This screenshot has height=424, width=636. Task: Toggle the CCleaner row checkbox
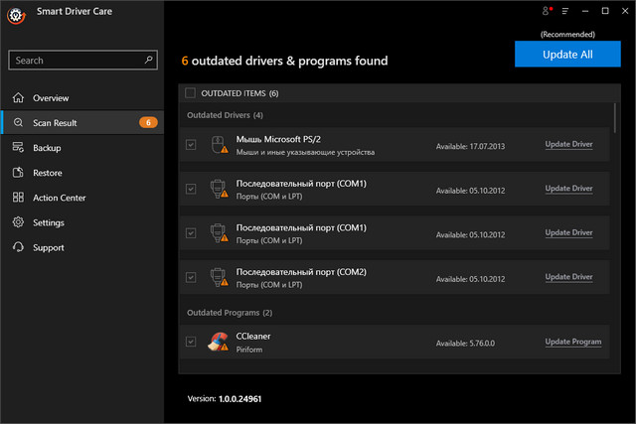(x=191, y=343)
